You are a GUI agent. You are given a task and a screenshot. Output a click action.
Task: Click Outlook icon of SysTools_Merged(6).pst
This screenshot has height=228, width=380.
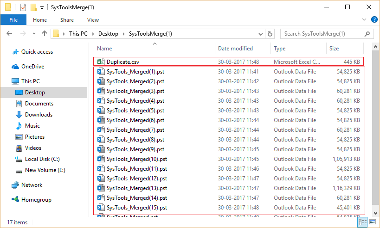(101, 120)
